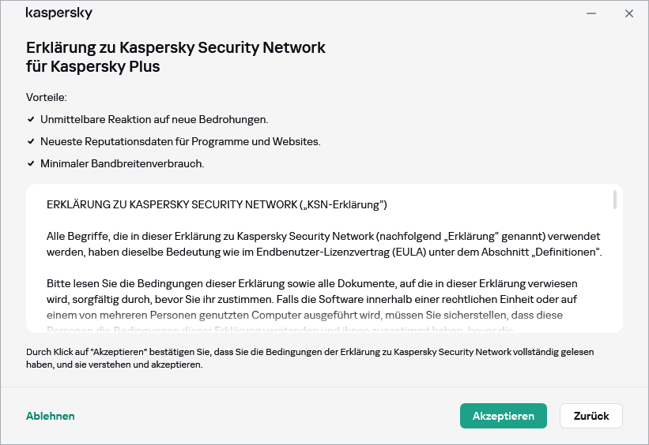Click the scrollbar thumb in the KSN text box
Screen dimensions: 649x445
coord(614,200)
